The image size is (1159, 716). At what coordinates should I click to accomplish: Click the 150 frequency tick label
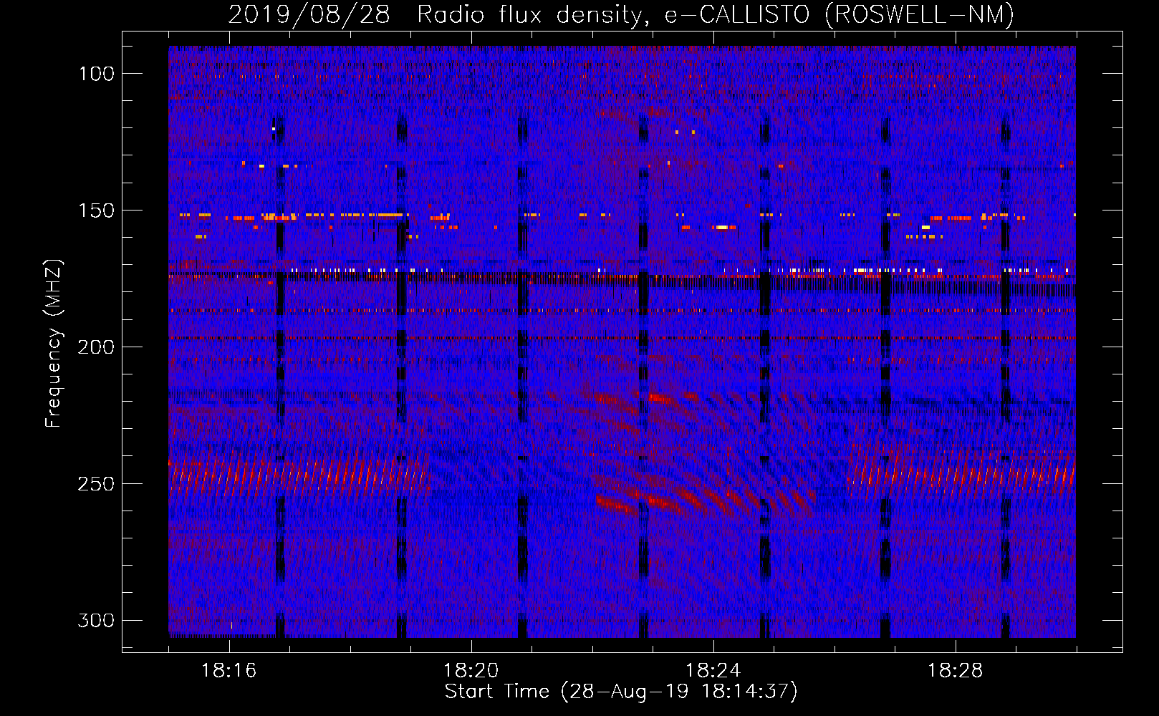[x=96, y=211]
